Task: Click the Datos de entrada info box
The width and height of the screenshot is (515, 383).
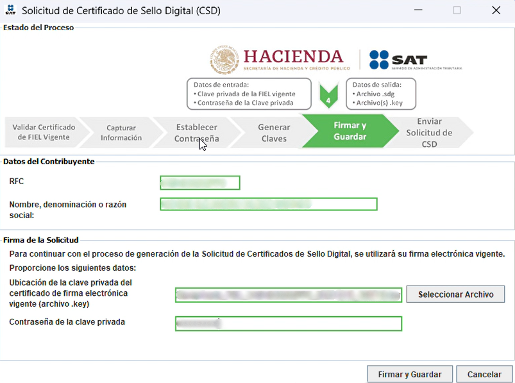Action: [x=248, y=94]
